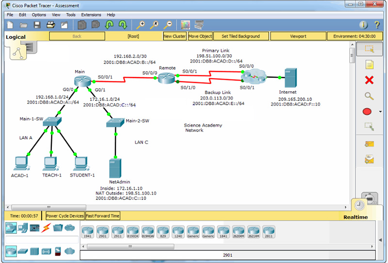The width and height of the screenshot is (388, 263).
Task: Add a Complex PDU open envelope
Action: pos(369,160)
